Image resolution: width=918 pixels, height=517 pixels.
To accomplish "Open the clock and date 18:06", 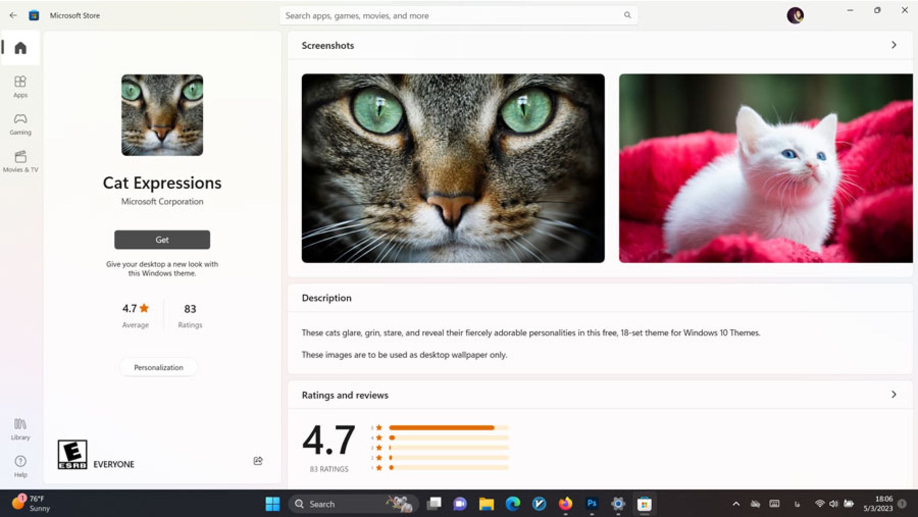I will 878,504.
